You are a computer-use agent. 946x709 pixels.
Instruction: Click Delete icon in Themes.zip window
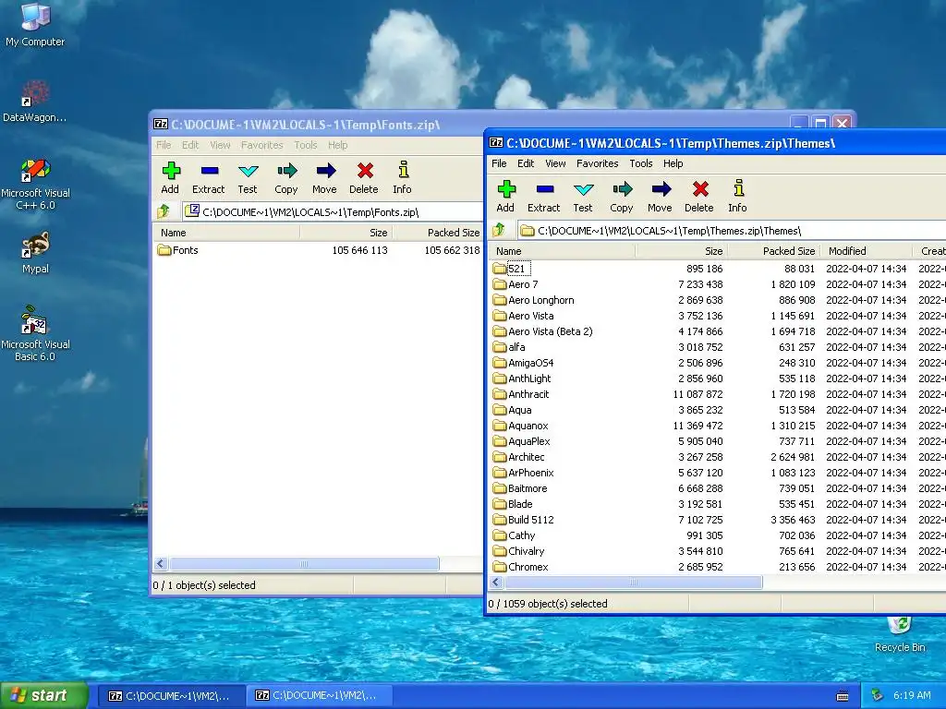(700, 189)
